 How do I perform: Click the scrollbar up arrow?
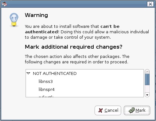coord(147,71)
